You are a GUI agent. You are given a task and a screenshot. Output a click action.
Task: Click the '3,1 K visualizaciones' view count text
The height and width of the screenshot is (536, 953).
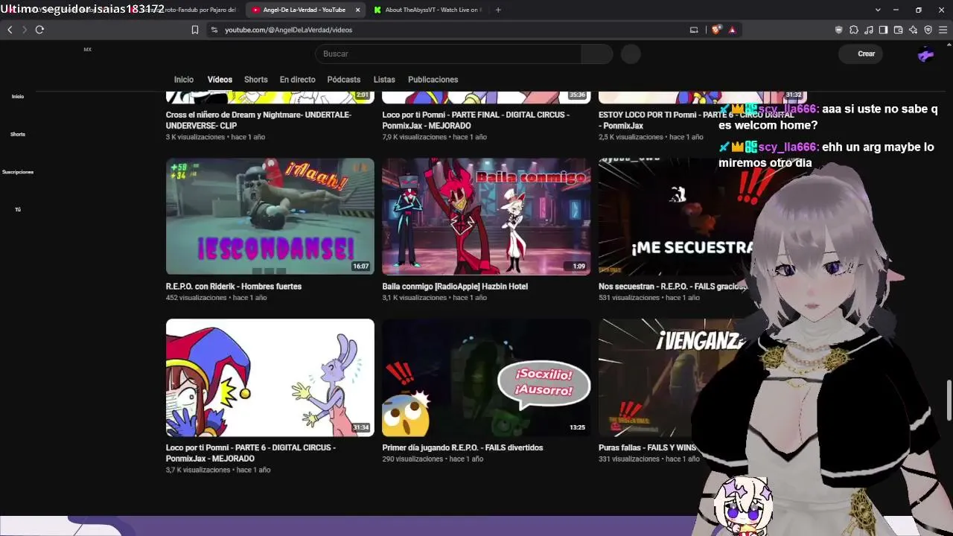coord(414,298)
